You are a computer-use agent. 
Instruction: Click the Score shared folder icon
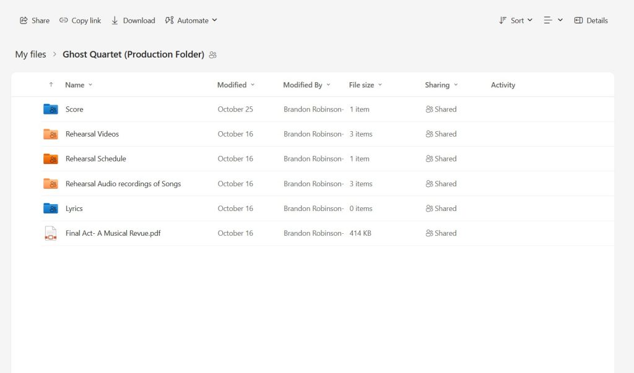(x=51, y=109)
